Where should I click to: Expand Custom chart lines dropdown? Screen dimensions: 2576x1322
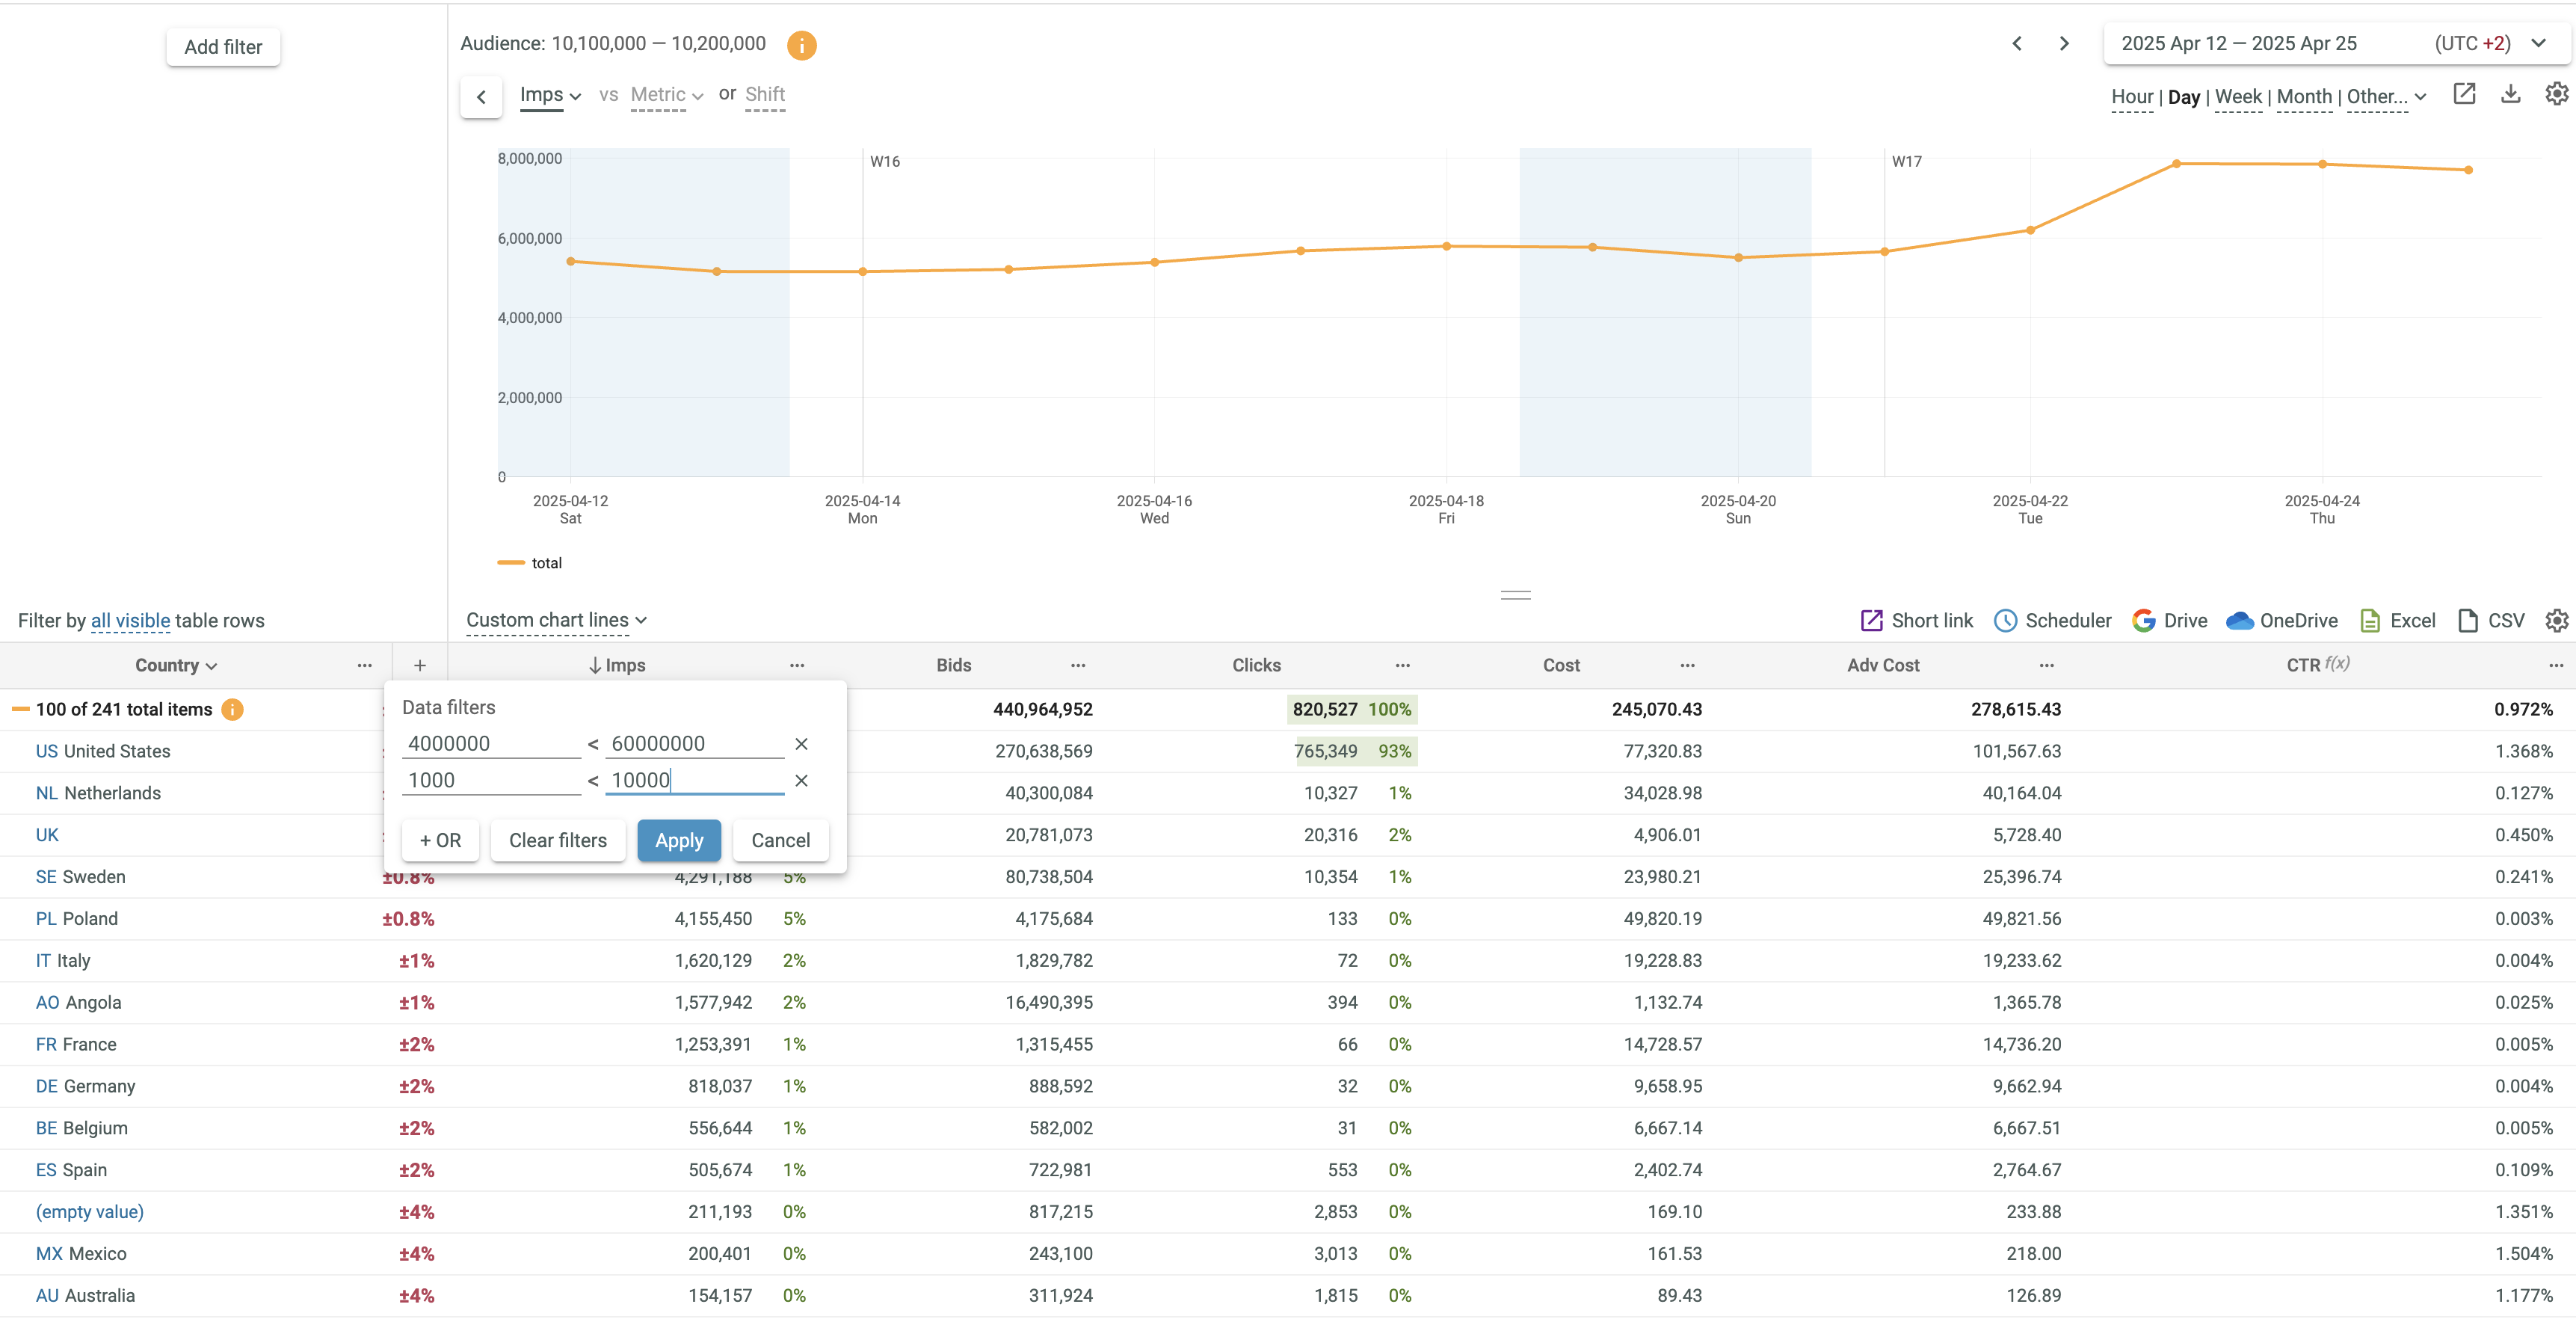tap(556, 620)
